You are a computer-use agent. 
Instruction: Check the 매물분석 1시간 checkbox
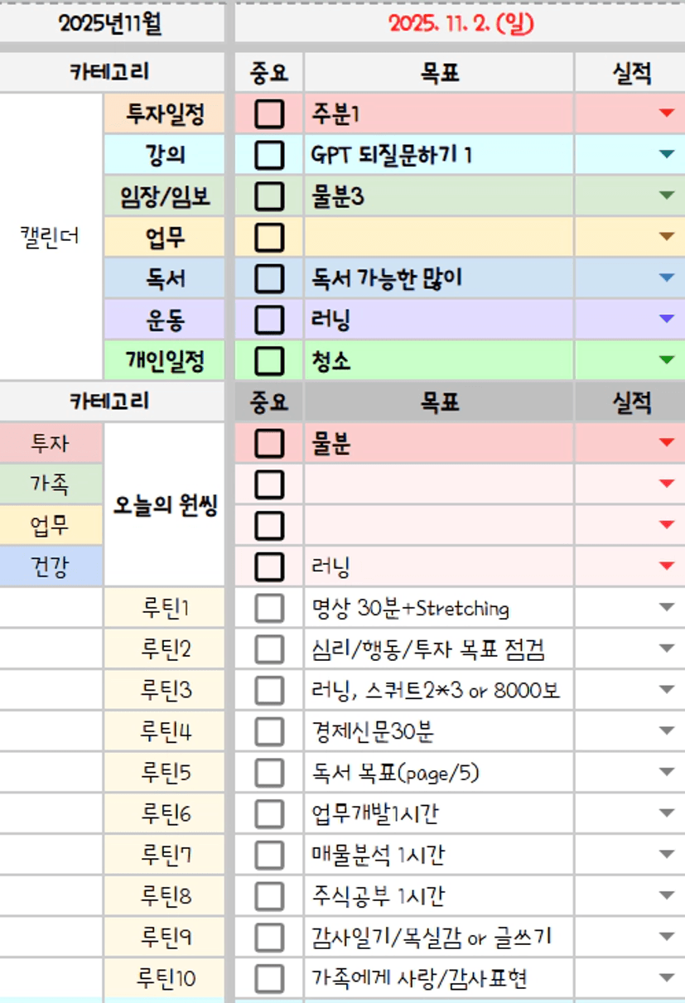pyautogui.click(x=269, y=856)
